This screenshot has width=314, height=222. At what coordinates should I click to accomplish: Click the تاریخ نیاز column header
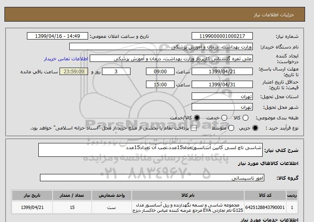click(x=32, y=196)
